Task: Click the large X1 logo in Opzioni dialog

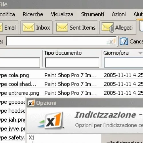Action: point(51,121)
